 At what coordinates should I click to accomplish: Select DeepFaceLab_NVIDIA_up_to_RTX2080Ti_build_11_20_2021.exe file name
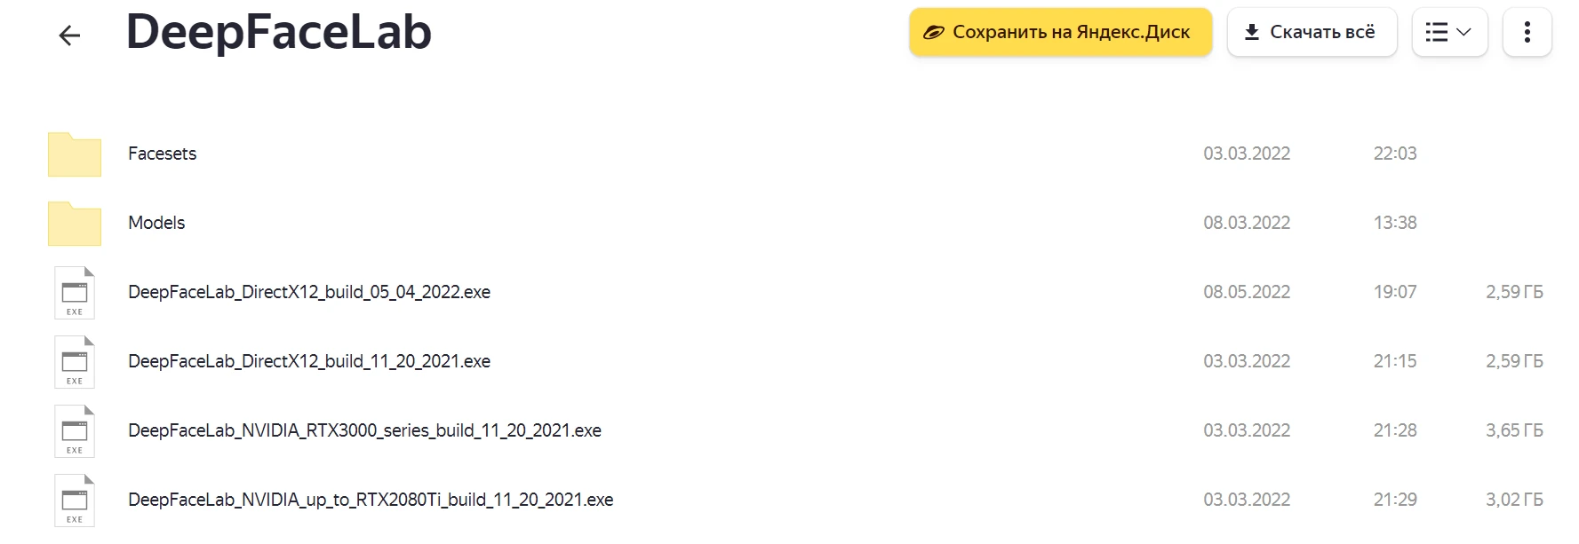(371, 500)
